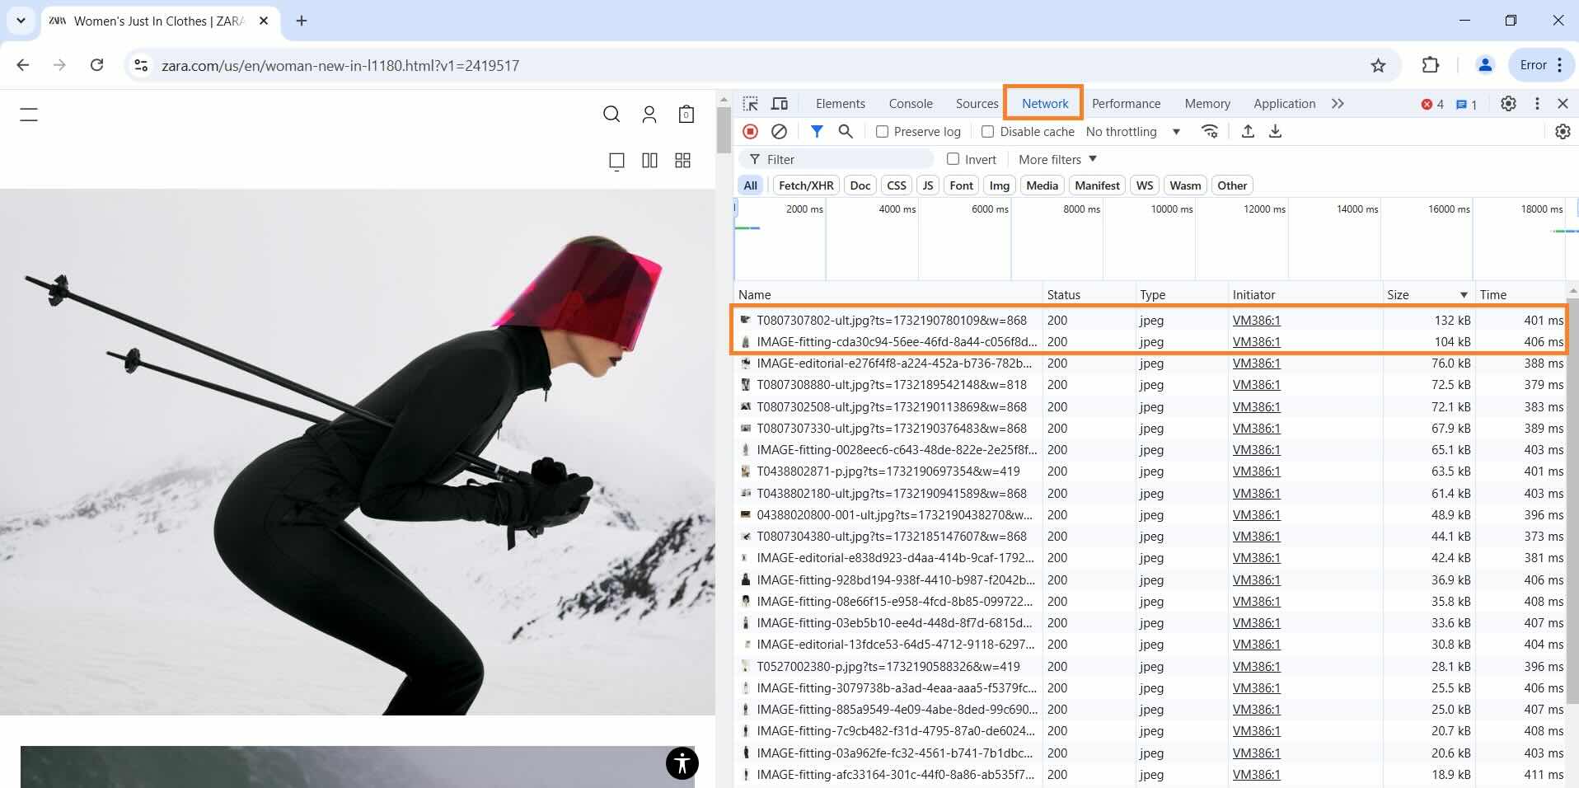Click the VM386:1 initiator link
The width and height of the screenshot is (1579, 788).
pyautogui.click(x=1256, y=320)
